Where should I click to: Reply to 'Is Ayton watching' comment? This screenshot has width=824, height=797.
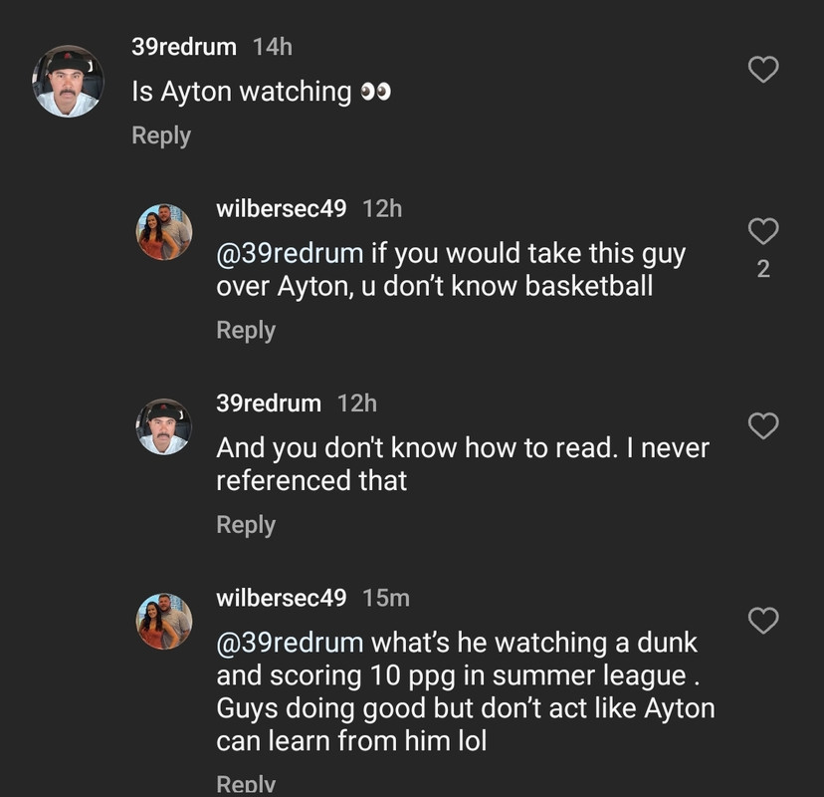click(160, 135)
